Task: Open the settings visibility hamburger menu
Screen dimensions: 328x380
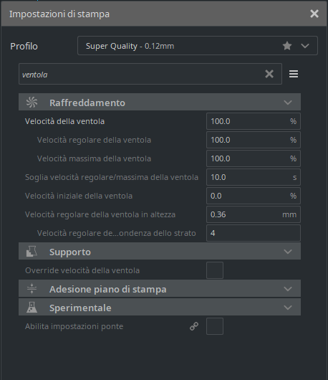Action: tap(294, 74)
